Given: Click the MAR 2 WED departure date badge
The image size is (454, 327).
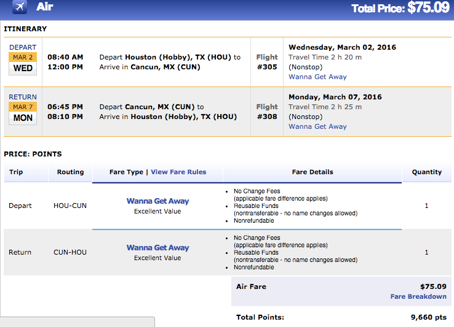Looking at the screenshot, I should pos(23,63).
